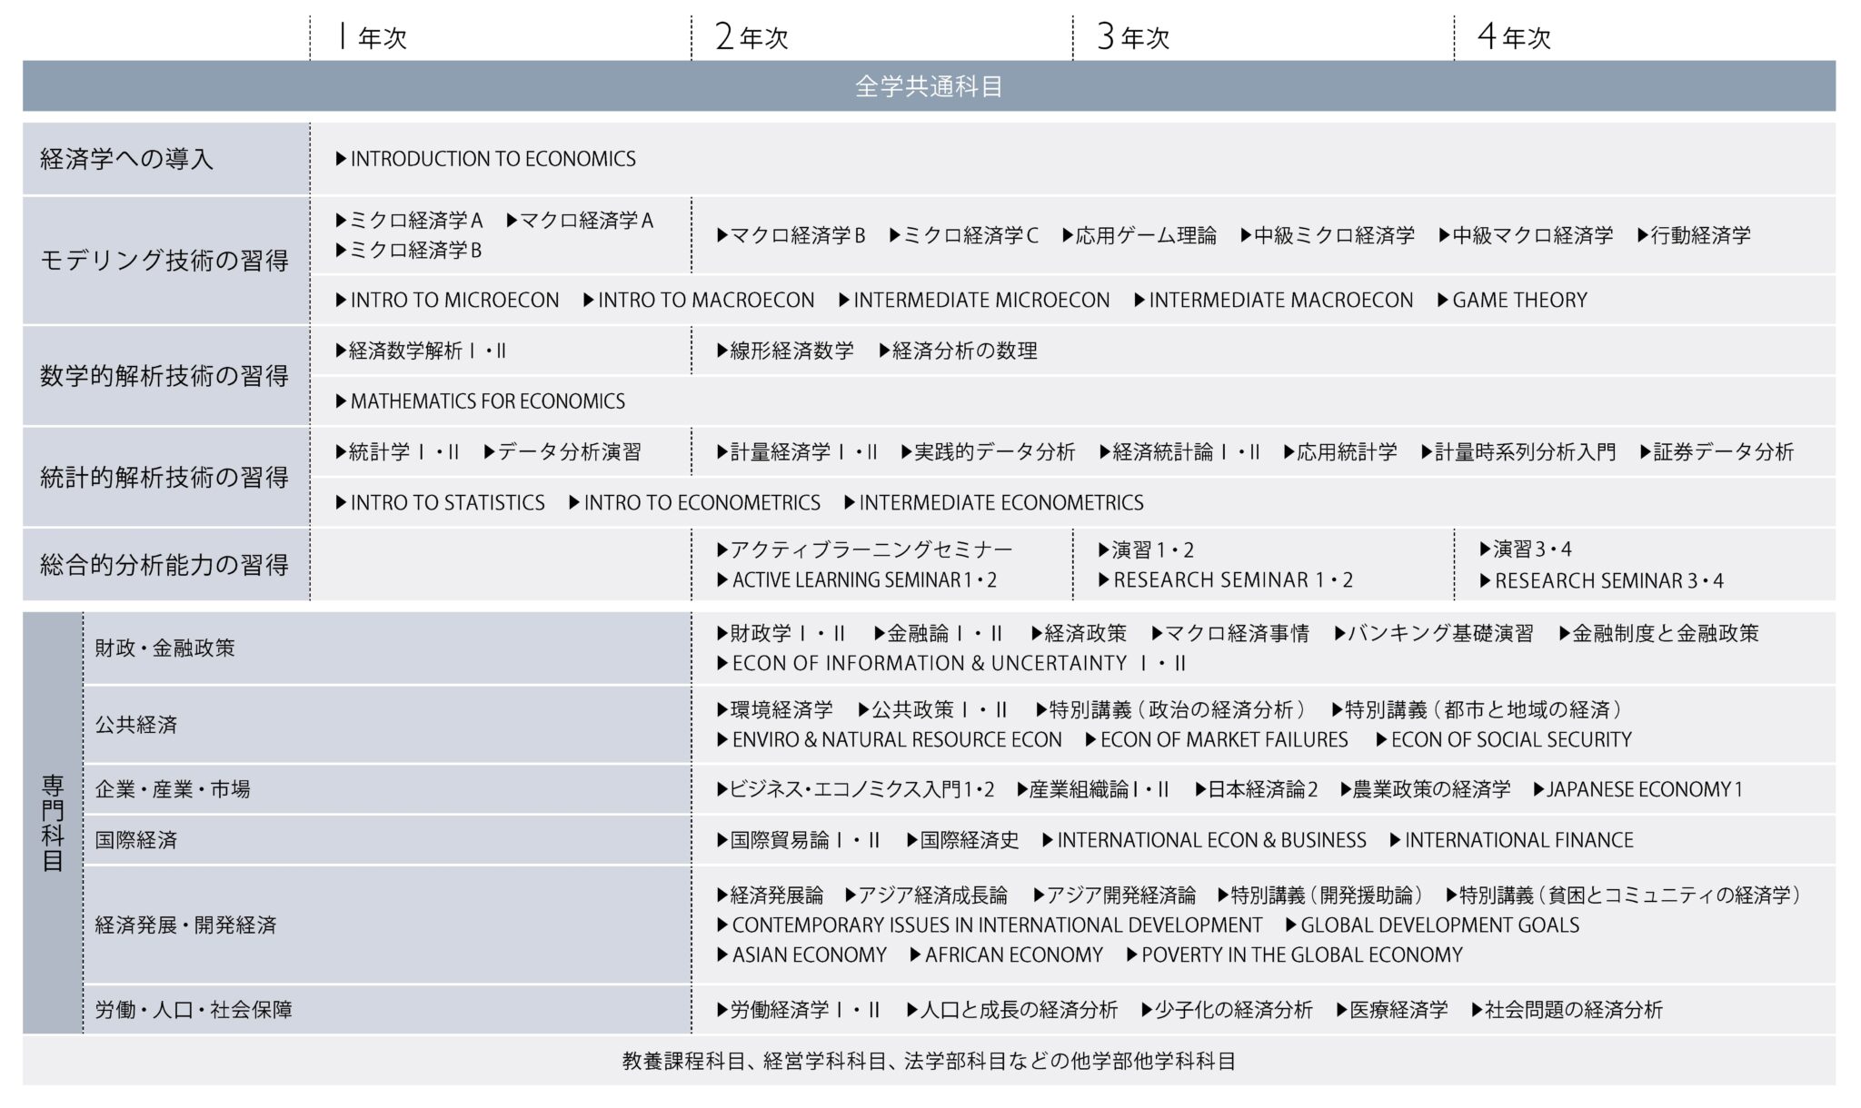The image size is (1861, 1108).
Task: Click 財政学Ⅰ・Ⅱ course
Action: point(781,634)
